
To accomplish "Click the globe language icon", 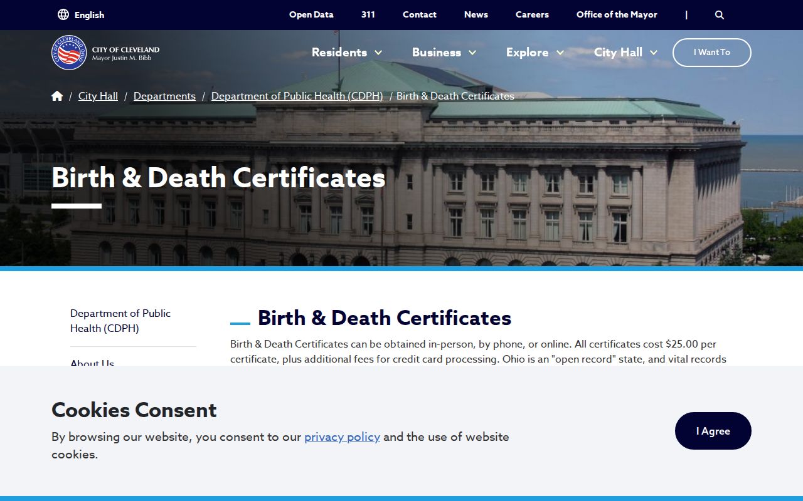I will (63, 14).
